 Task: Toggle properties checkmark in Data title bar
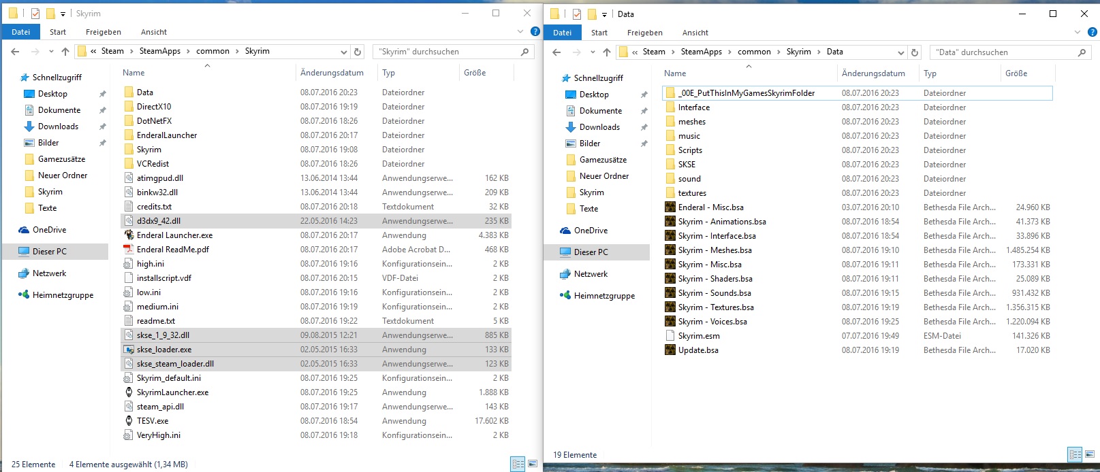point(576,14)
